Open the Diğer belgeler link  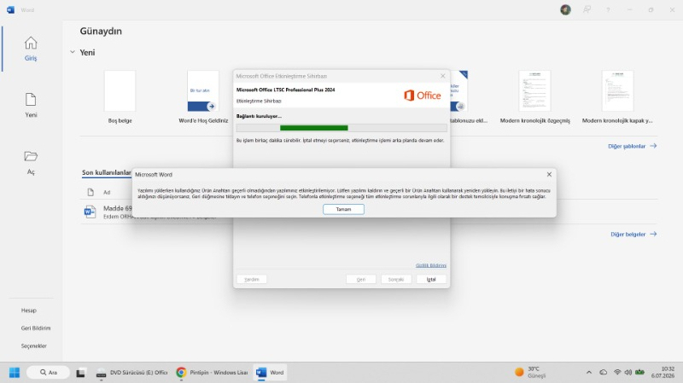[x=633, y=235]
